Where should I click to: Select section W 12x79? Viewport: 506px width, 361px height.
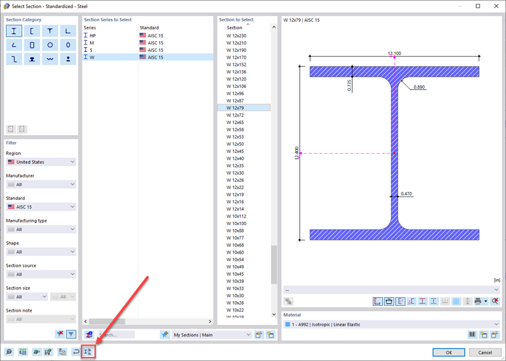[244, 108]
